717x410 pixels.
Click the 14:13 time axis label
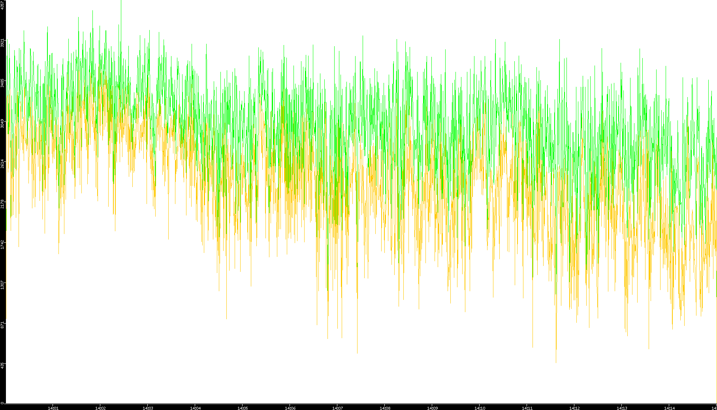pyautogui.click(x=622, y=408)
